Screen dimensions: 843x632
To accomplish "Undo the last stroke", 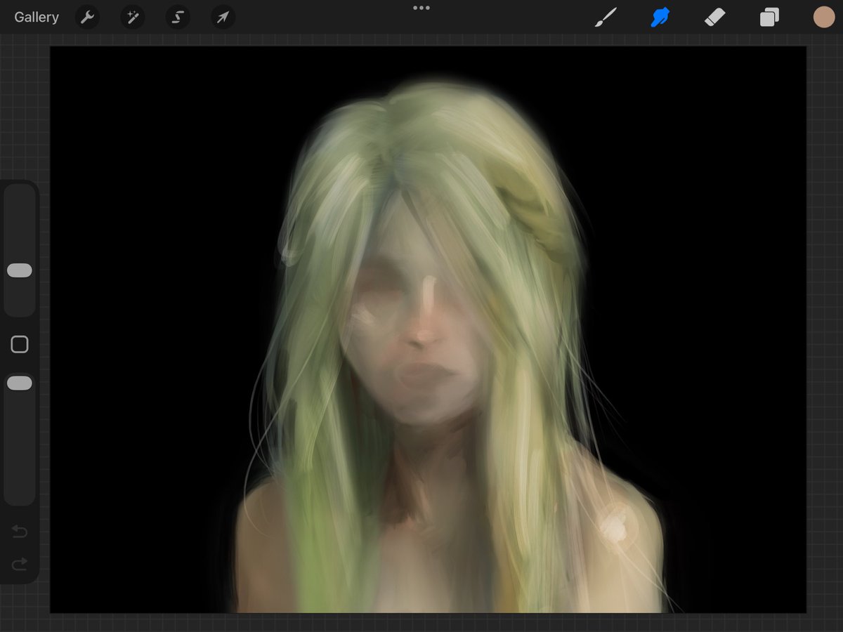I will (20, 532).
